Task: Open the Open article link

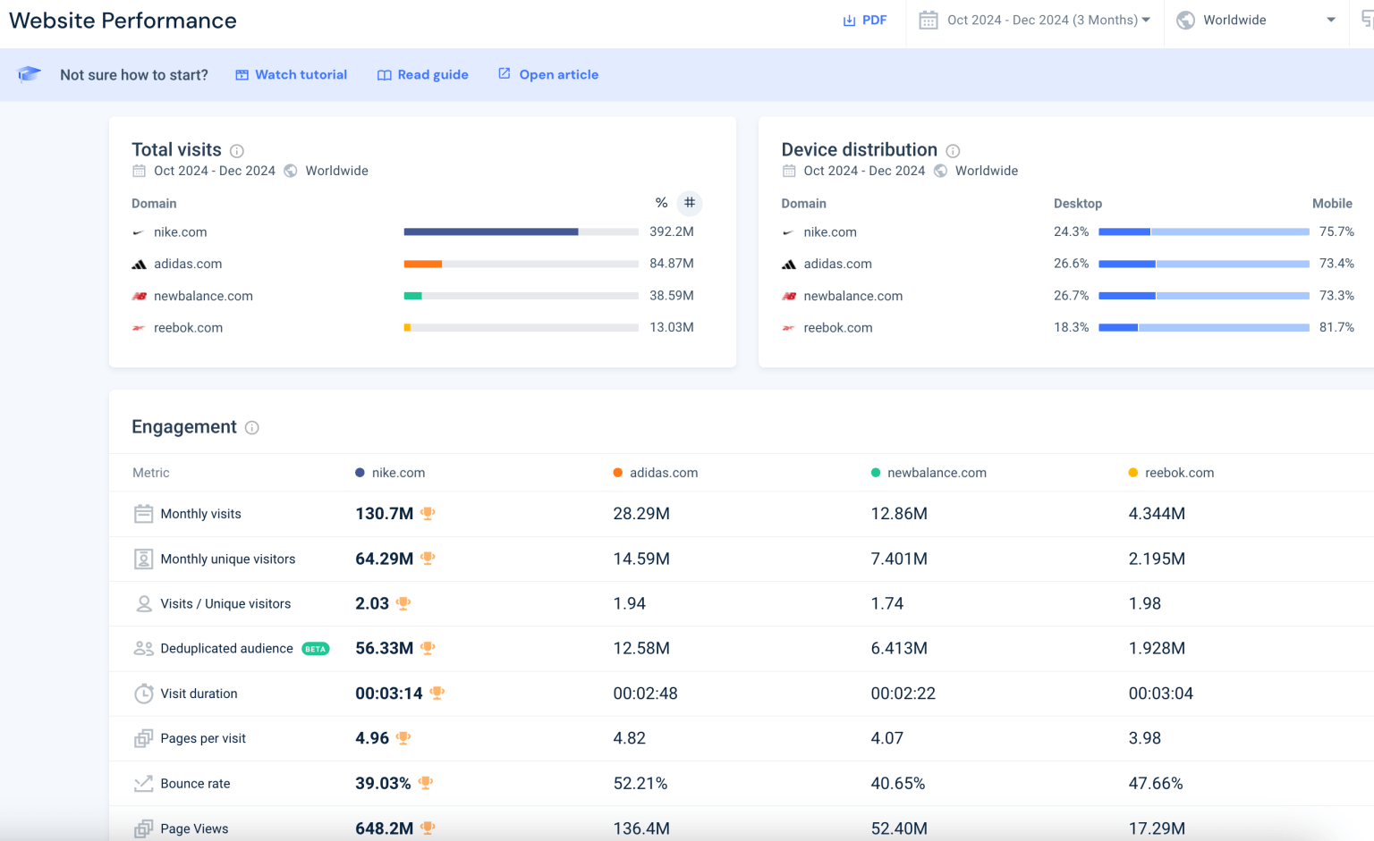Action: click(547, 74)
